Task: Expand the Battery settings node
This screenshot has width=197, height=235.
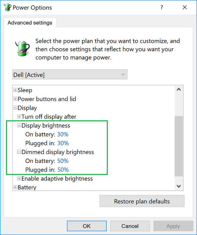Action: point(15,188)
